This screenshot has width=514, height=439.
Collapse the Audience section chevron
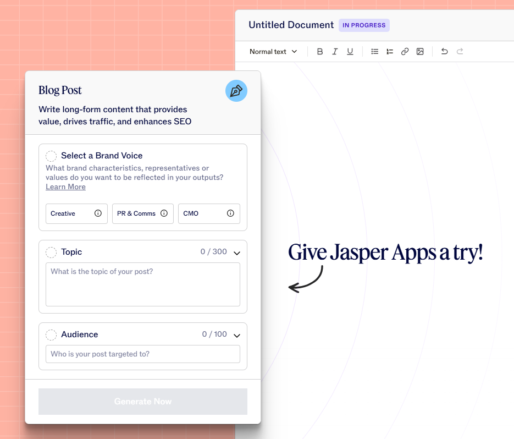click(237, 336)
